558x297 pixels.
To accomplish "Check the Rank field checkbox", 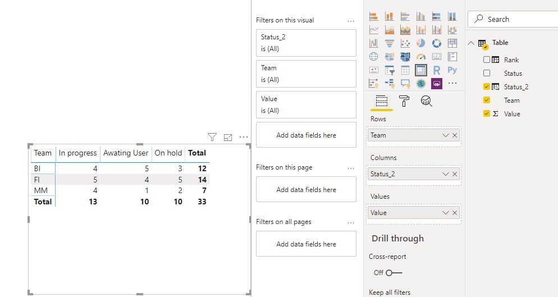I will coord(487,60).
